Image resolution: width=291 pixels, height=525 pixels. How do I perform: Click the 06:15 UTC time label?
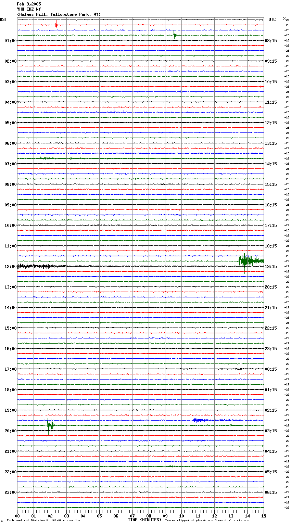(x=271, y=492)
